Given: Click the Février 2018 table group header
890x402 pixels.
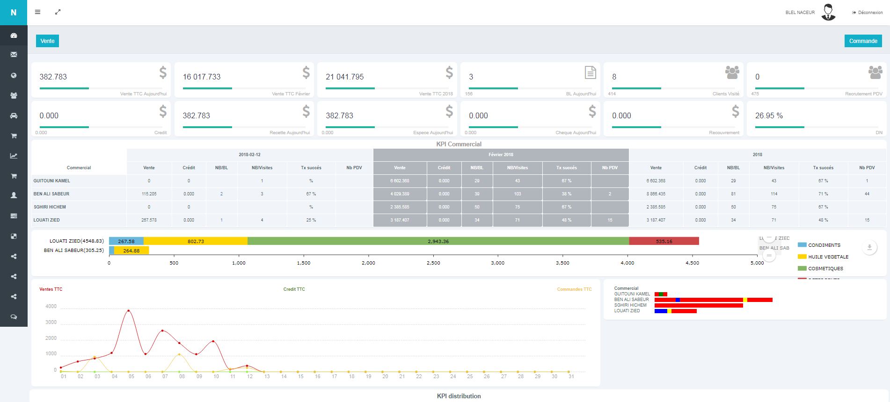Looking at the screenshot, I should (501, 155).
